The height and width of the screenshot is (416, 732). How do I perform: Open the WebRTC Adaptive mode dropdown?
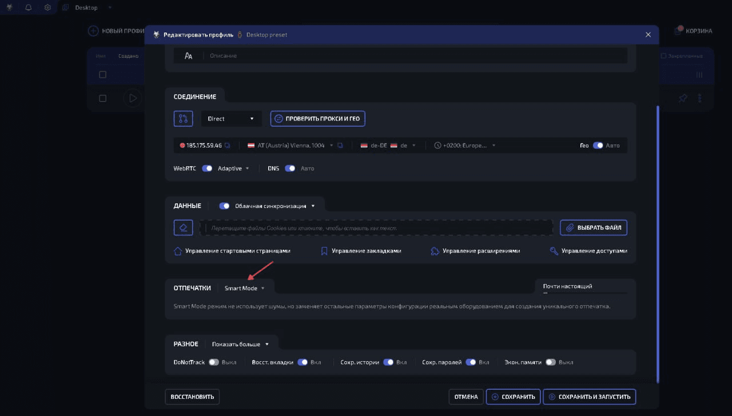tap(233, 169)
